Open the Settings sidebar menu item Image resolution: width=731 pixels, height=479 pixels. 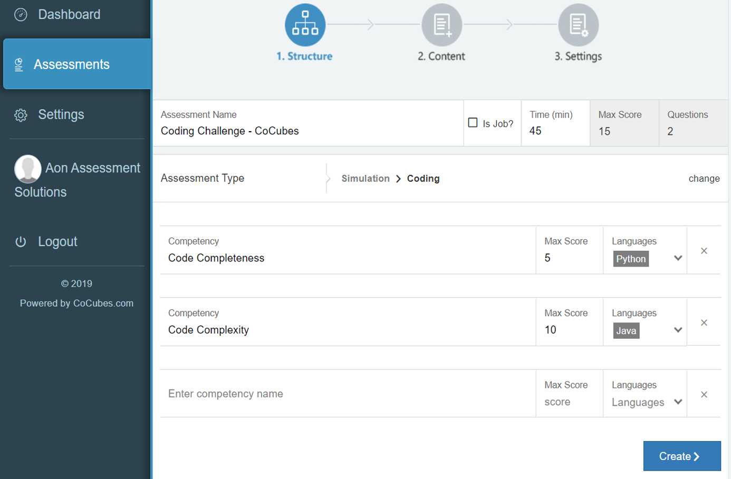click(x=61, y=115)
